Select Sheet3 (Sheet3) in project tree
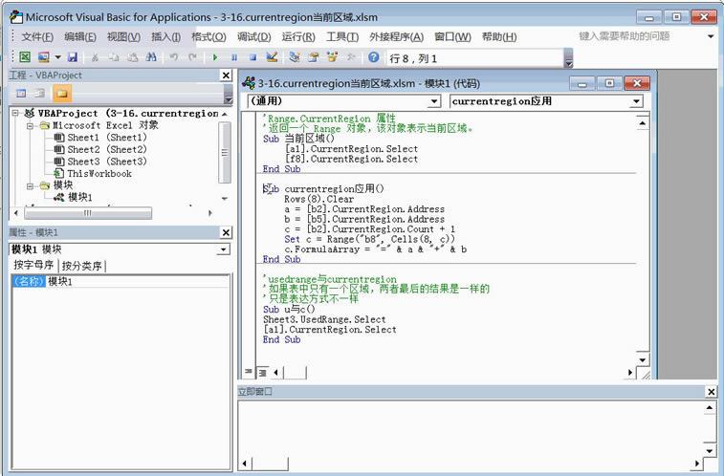724x476 pixels. (x=107, y=162)
